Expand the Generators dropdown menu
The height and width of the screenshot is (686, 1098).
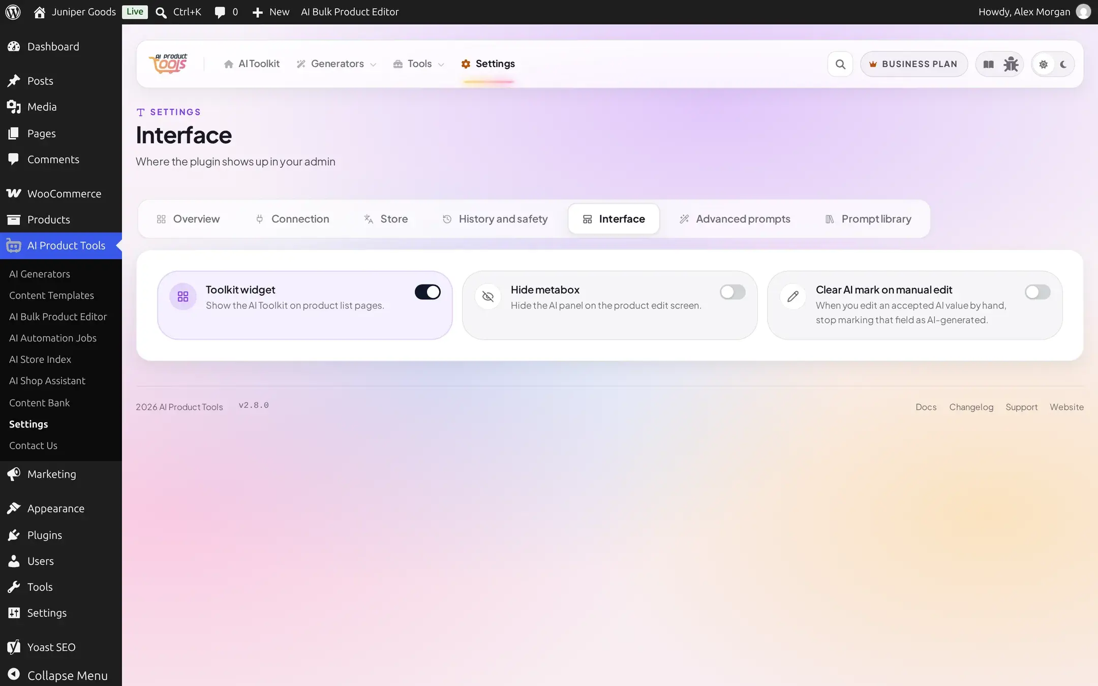[x=337, y=64]
